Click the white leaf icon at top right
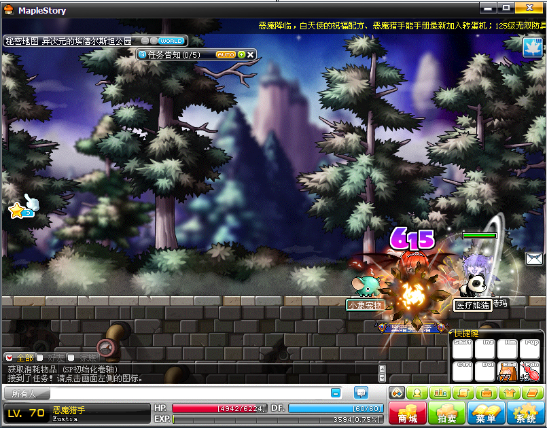Screen dimensions: 547x428 tap(532, 47)
